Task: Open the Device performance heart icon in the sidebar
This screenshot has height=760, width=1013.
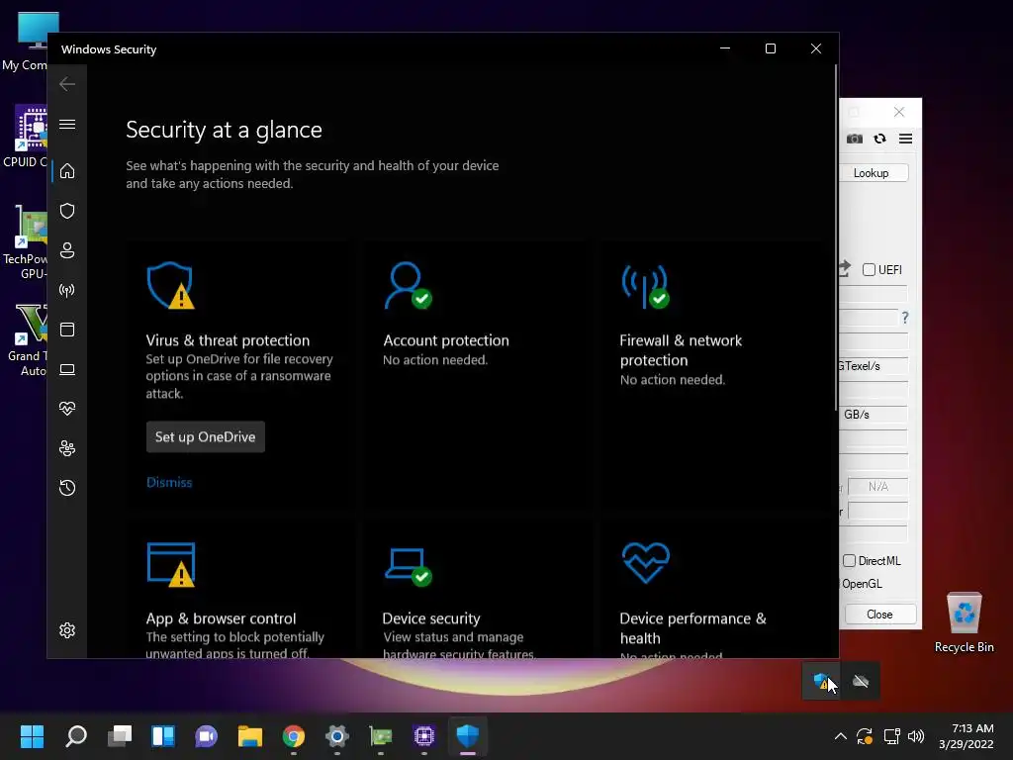Action: pos(67,409)
